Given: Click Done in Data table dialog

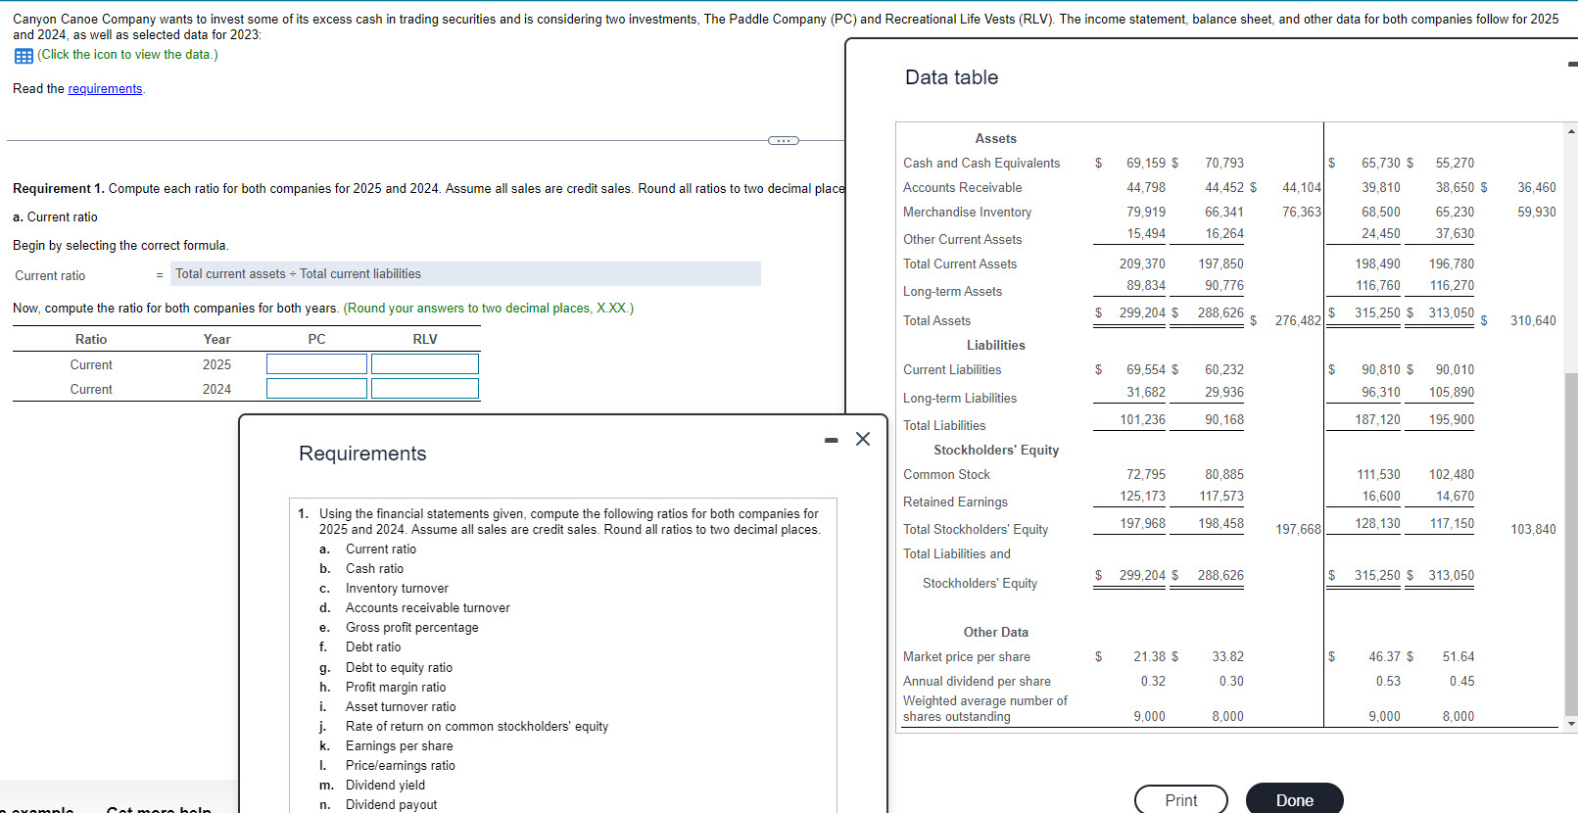Looking at the screenshot, I should (1294, 800).
